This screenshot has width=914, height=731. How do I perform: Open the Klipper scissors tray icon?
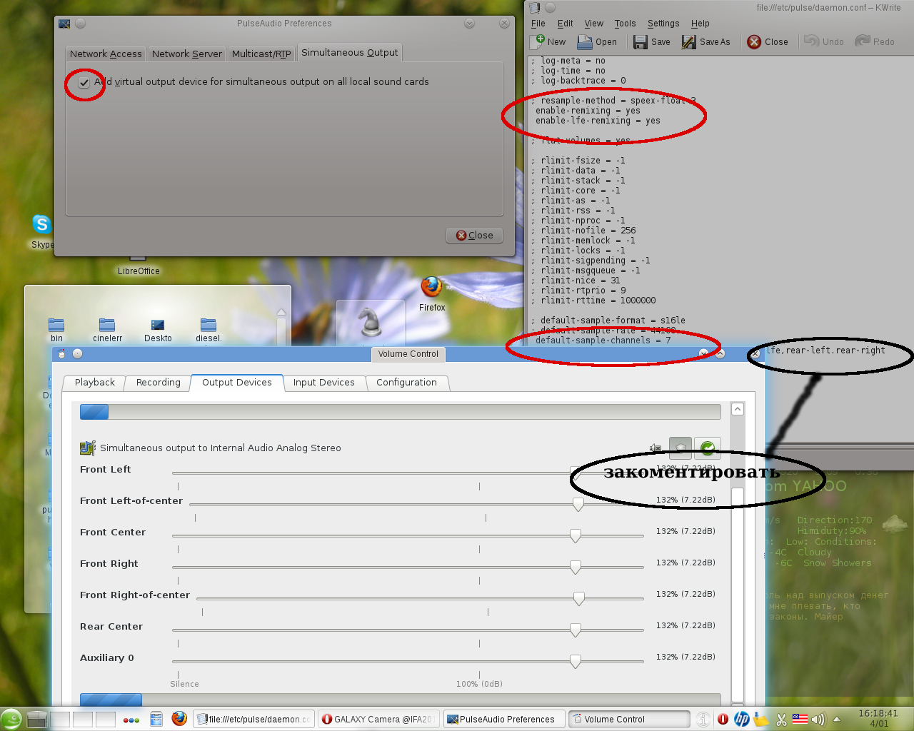click(781, 719)
